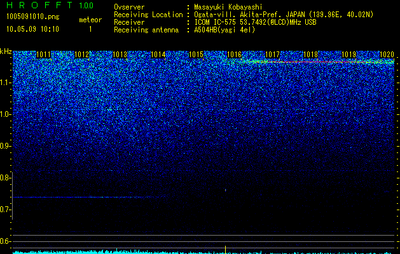
Task: Click the 1012 time marker
Action: coord(81,55)
